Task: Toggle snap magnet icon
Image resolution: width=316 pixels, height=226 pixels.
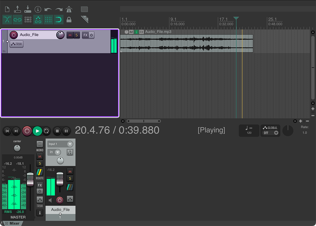Action: tap(59, 20)
